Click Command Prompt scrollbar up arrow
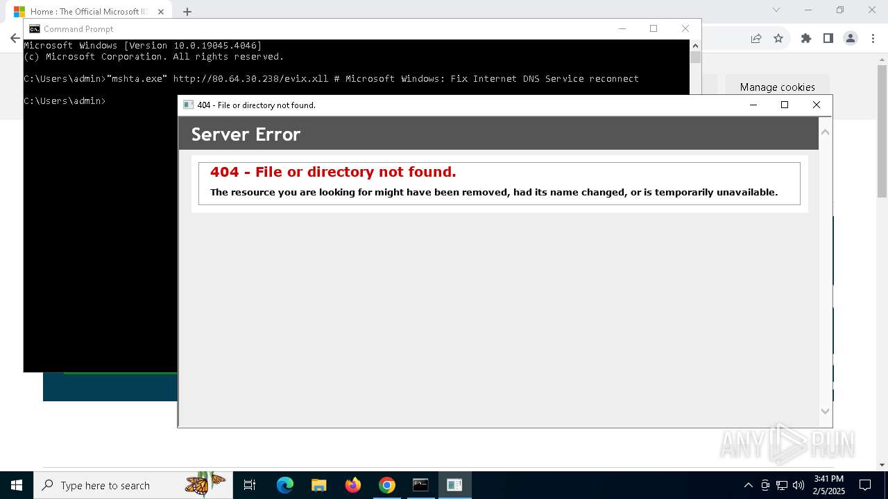This screenshot has width=888, height=499. click(695, 45)
